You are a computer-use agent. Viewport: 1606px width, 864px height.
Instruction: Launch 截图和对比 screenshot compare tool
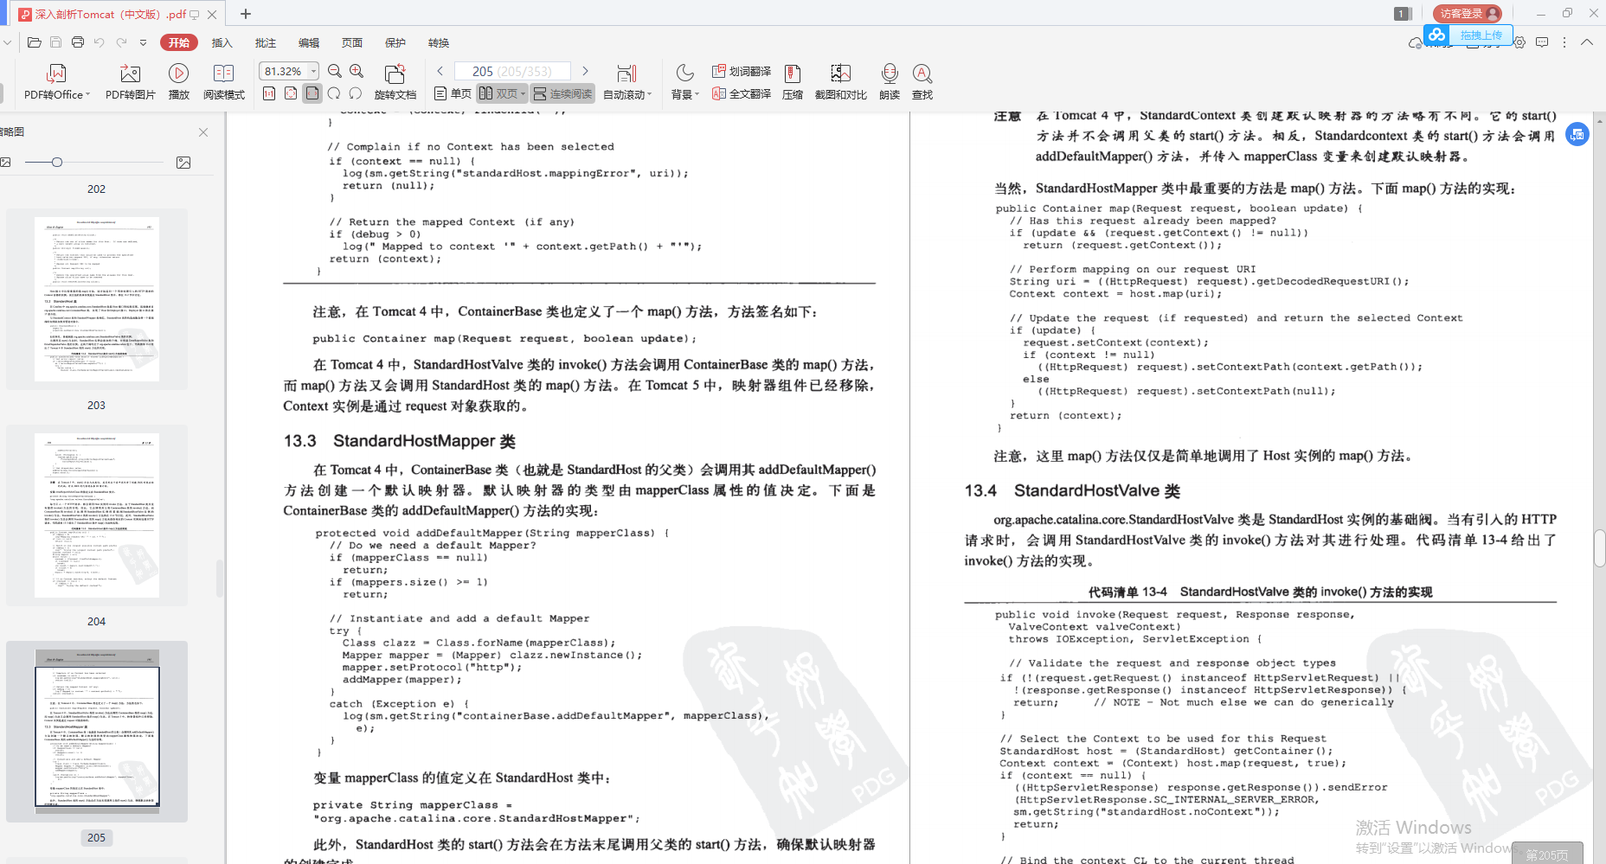coord(839,80)
